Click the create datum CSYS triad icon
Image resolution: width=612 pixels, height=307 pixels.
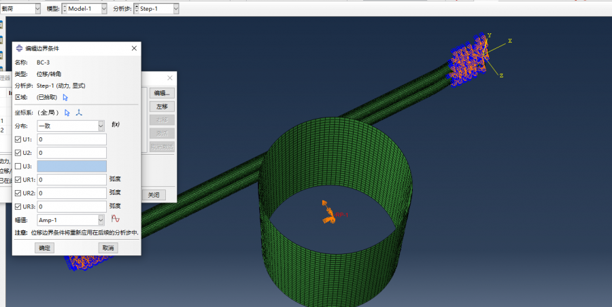click(78, 113)
